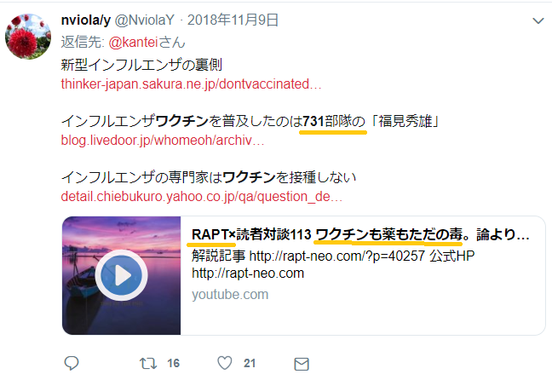The height and width of the screenshot is (380, 552).
Task: Open the tweet's 2018年11月9日 timestamp
Action: click(233, 20)
